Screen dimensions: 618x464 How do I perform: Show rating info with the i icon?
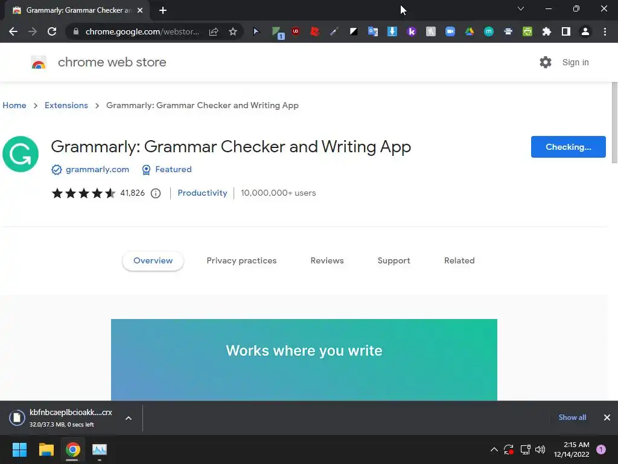click(156, 193)
